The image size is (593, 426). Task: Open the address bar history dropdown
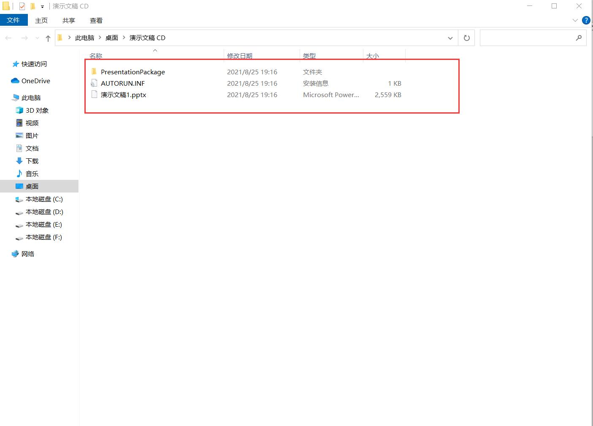450,38
